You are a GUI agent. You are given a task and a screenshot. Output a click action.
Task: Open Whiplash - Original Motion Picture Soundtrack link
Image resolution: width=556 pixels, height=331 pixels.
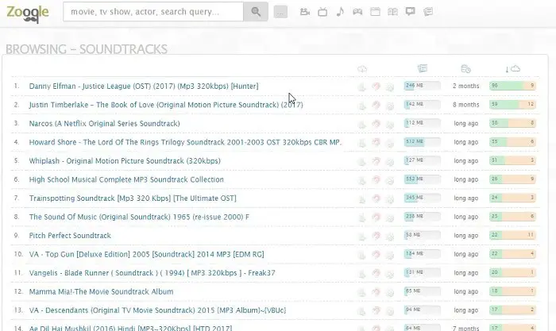point(125,161)
